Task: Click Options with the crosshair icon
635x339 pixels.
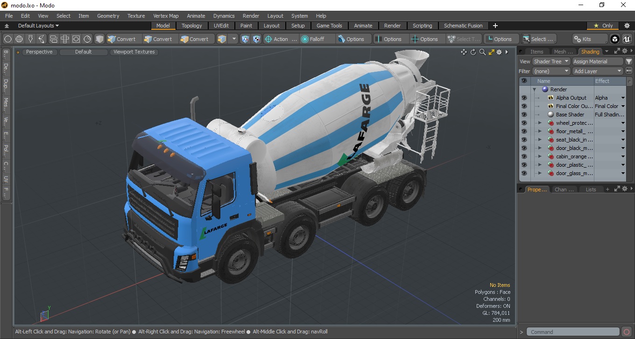Action: tap(427, 39)
